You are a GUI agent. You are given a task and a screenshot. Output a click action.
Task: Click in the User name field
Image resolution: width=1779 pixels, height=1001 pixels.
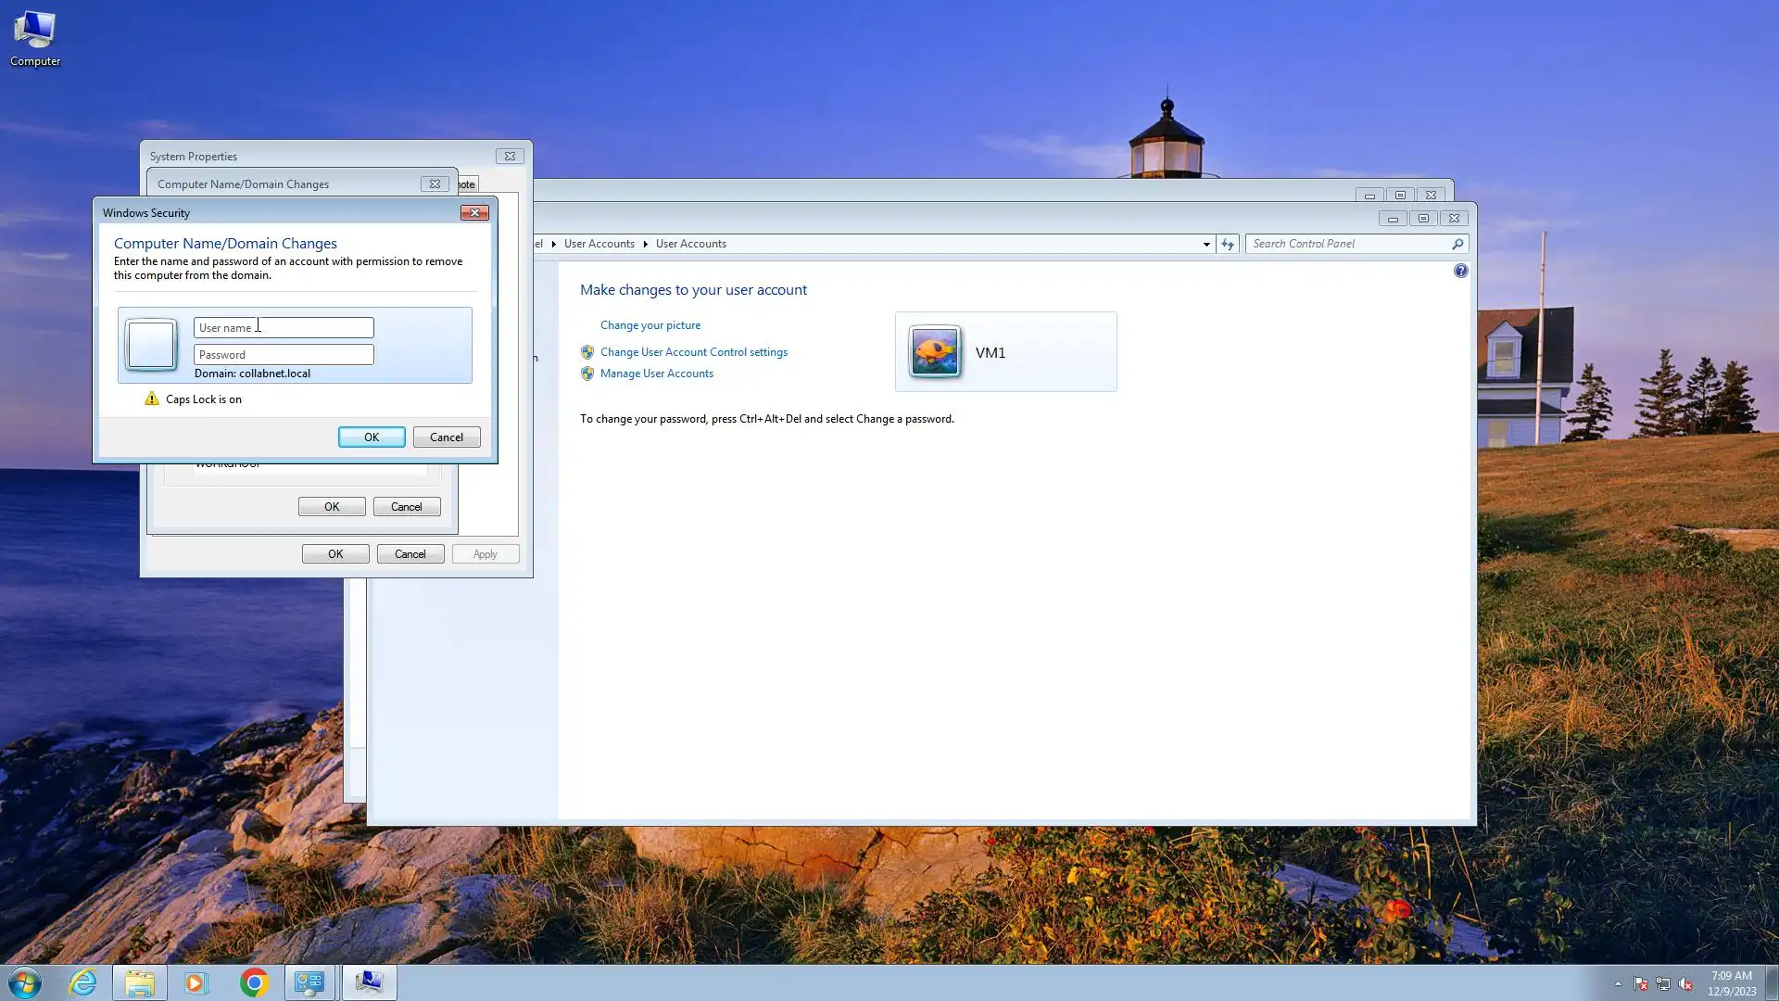(283, 328)
